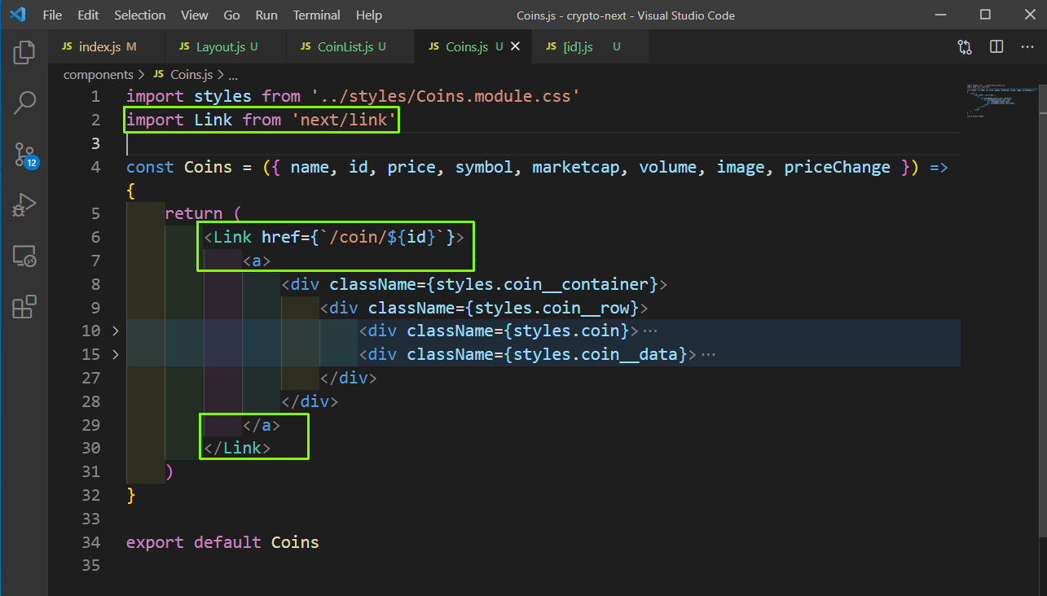Open the Search view in activity bar
This screenshot has width=1047, height=596.
24,103
